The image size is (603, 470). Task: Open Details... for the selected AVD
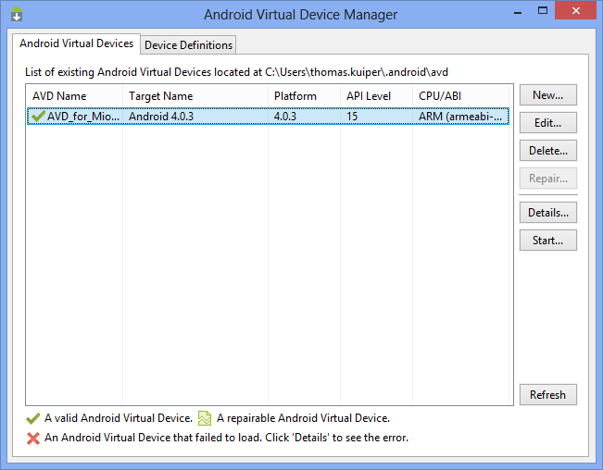click(548, 213)
